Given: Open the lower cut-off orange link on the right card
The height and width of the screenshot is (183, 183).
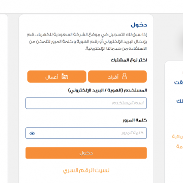Looking at the screenshot, I should coord(179,146).
